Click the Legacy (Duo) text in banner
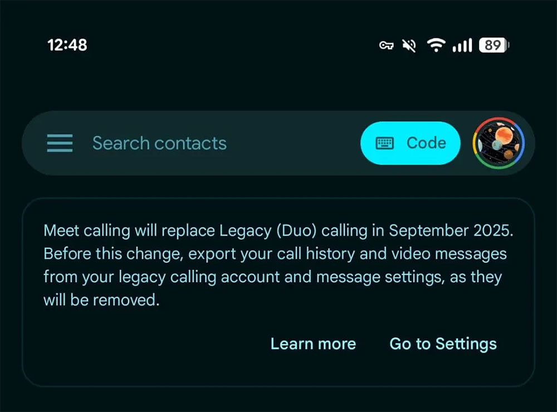 [x=268, y=231]
